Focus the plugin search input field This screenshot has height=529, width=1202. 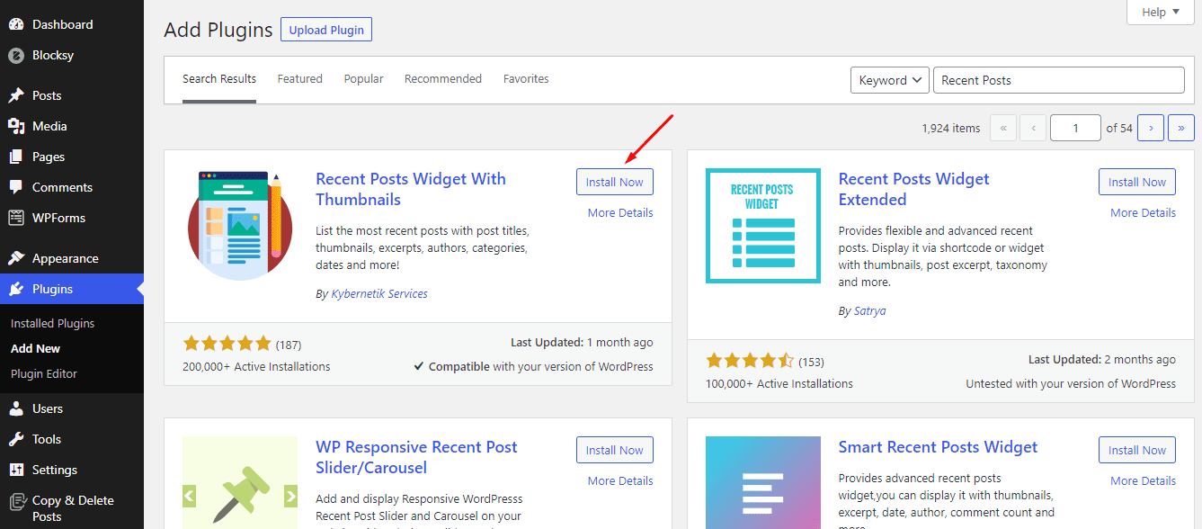click(x=1059, y=80)
